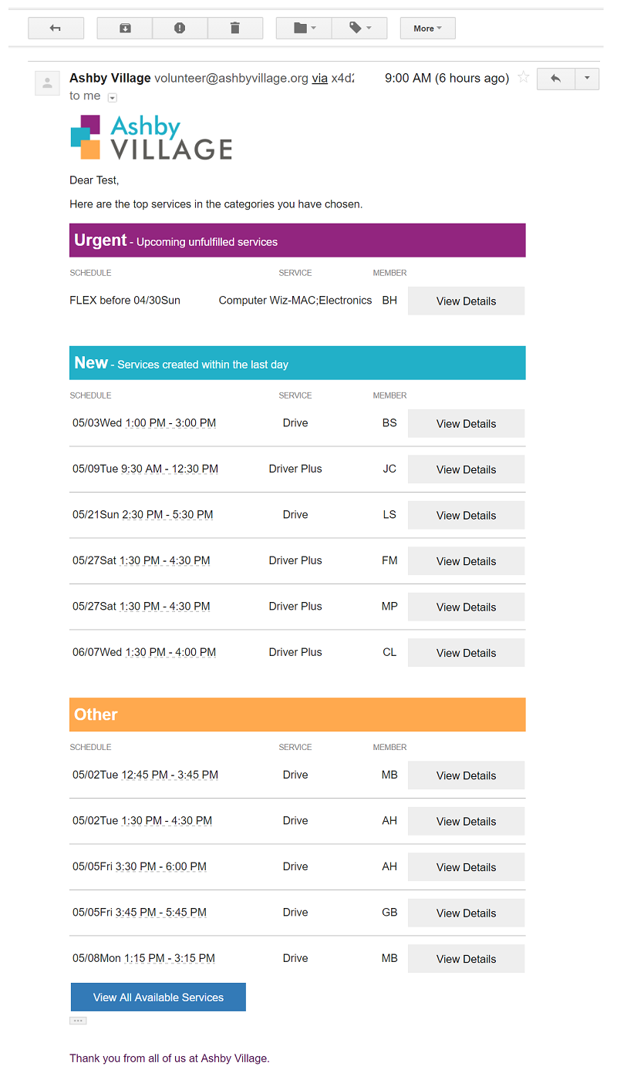View Details for Computer Wiz-MAC service
Screen dimensions: 617x1083
click(x=466, y=301)
